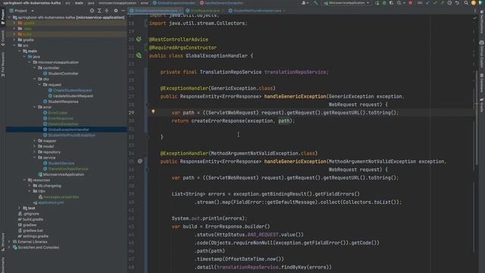Click green inspection checkmark in editor corner
This screenshot has width=485, height=273.
tap(475, 18)
